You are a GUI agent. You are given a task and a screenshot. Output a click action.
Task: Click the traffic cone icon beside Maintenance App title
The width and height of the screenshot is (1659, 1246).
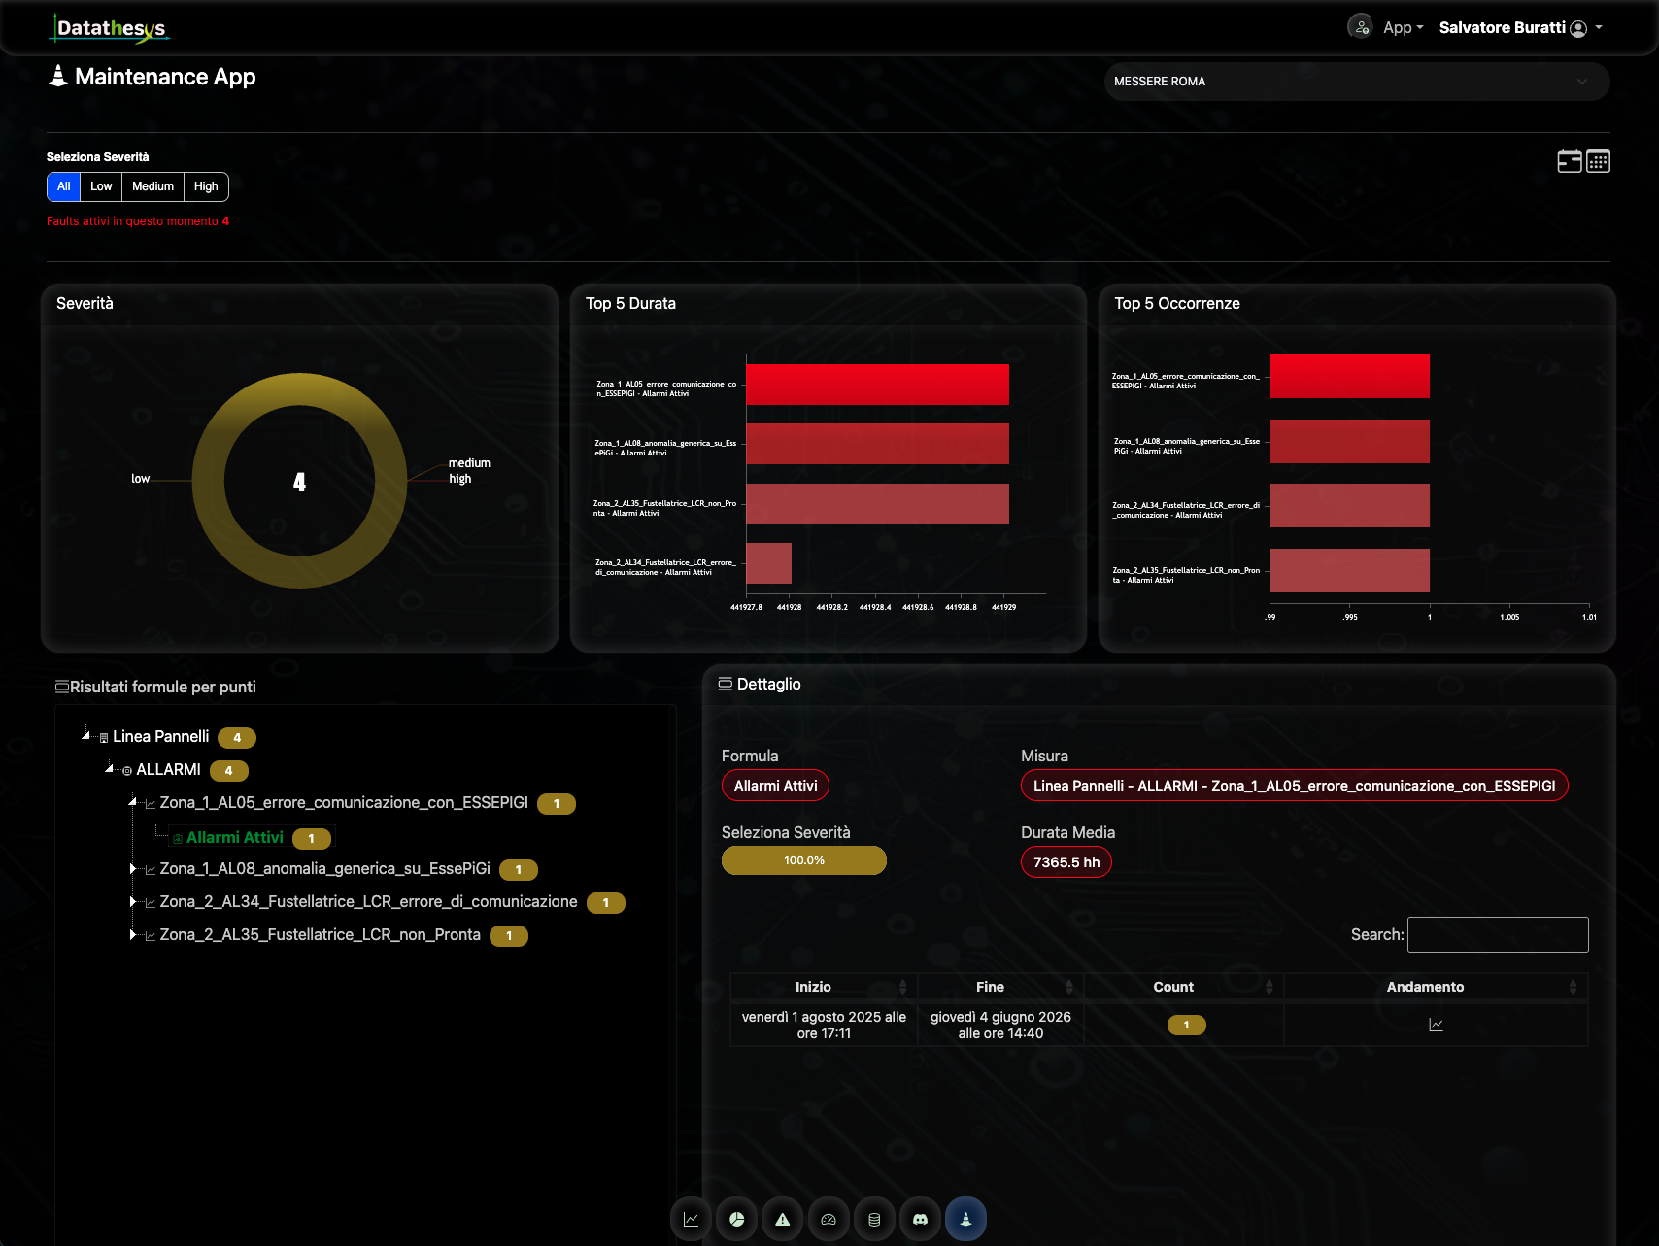(x=58, y=76)
